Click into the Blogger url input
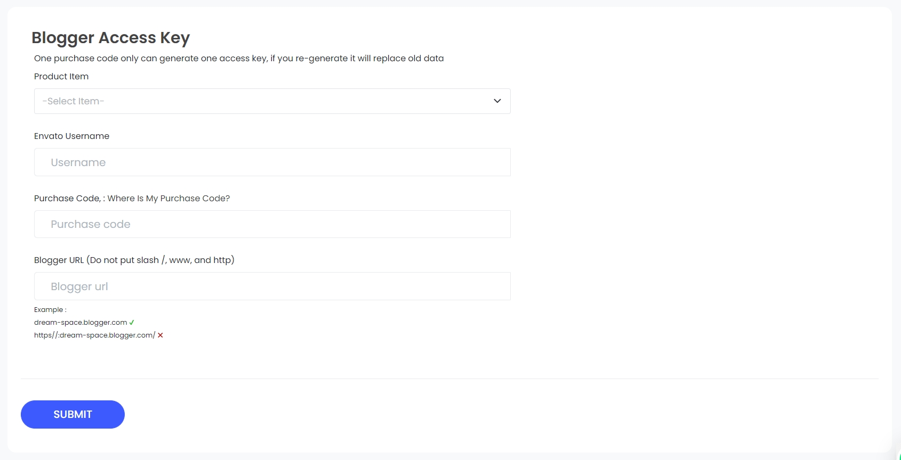 (272, 286)
